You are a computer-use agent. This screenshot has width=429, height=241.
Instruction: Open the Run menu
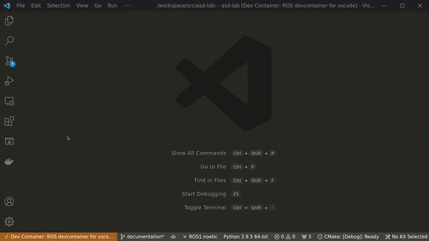pyautogui.click(x=112, y=5)
